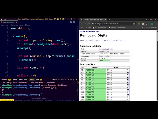
Task: Open the Chrome profile avatar
Action: pos(152,24)
